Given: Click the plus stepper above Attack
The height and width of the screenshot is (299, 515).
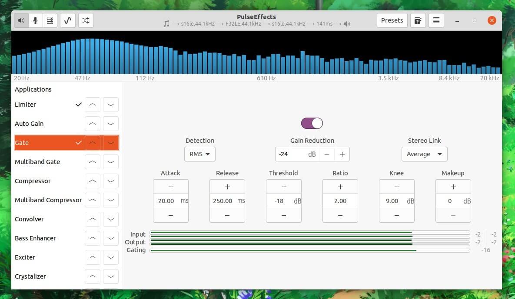Looking at the screenshot, I should click(170, 187).
